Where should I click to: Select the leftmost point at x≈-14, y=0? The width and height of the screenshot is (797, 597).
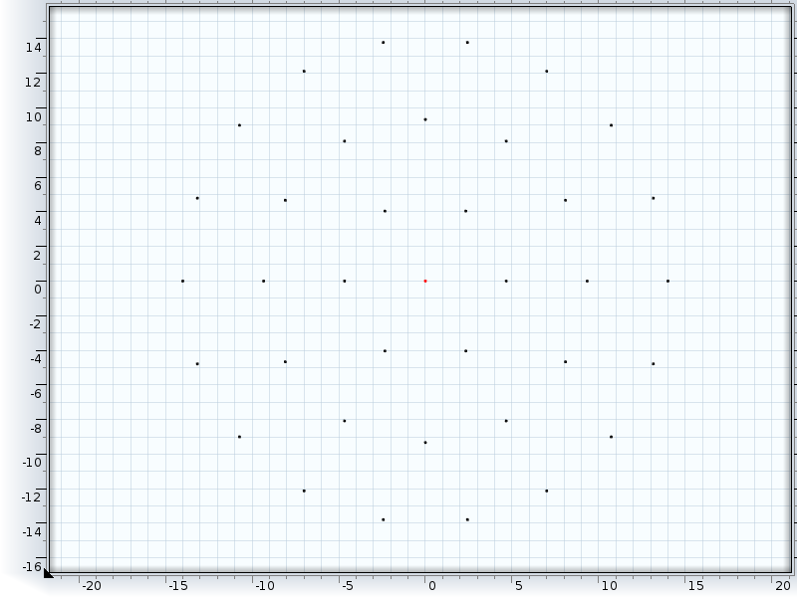pos(183,281)
